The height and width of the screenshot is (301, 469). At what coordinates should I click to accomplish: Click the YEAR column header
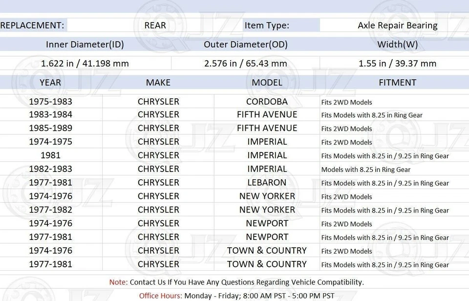50,82
